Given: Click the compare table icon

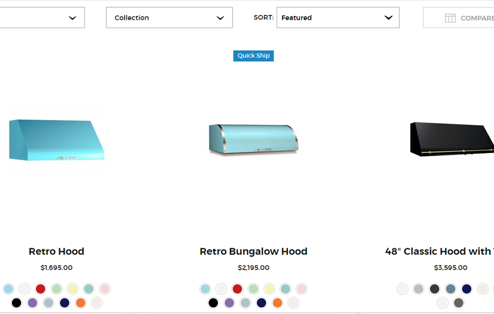Looking at the screenshot, I should tap(450, 19).
